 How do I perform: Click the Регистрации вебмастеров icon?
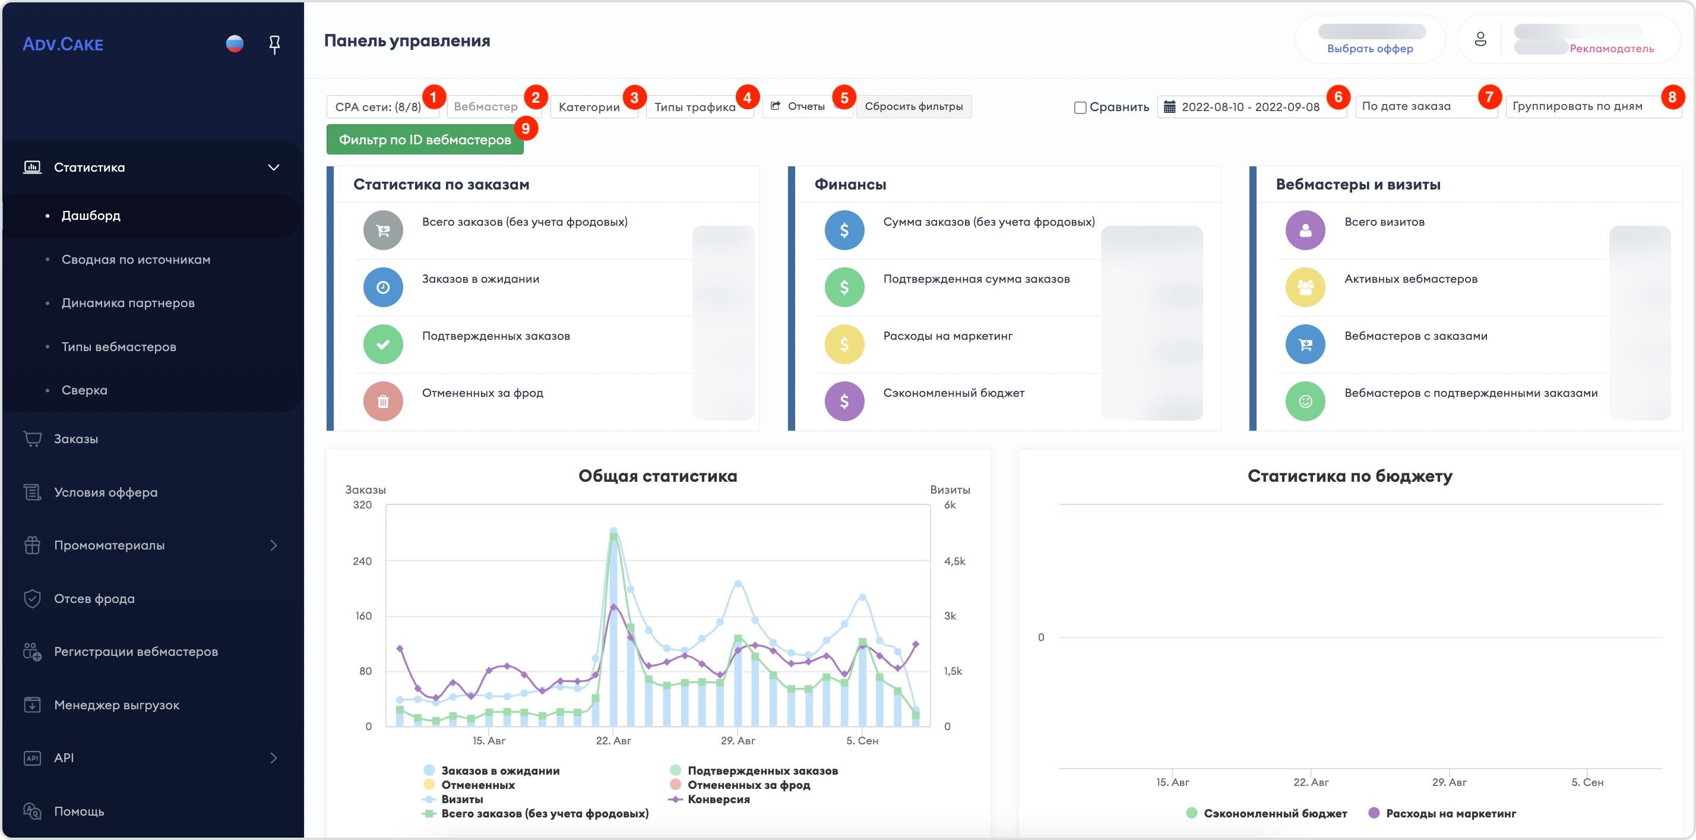tap(32, 652)
